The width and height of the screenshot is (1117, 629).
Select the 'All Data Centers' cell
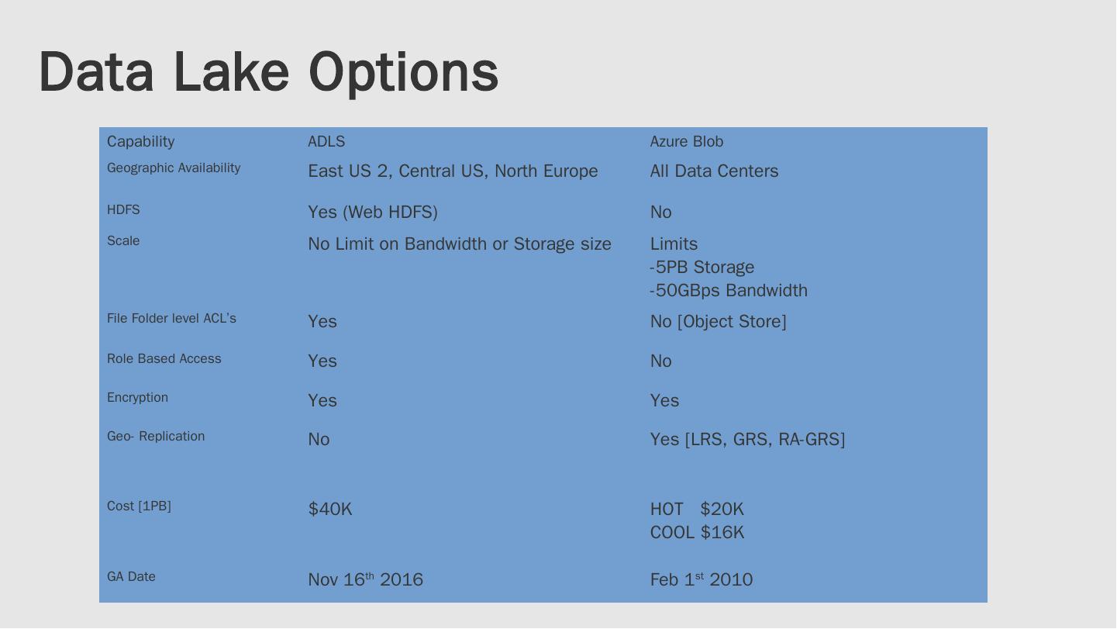pyautogui.click(x=714, y=171)
